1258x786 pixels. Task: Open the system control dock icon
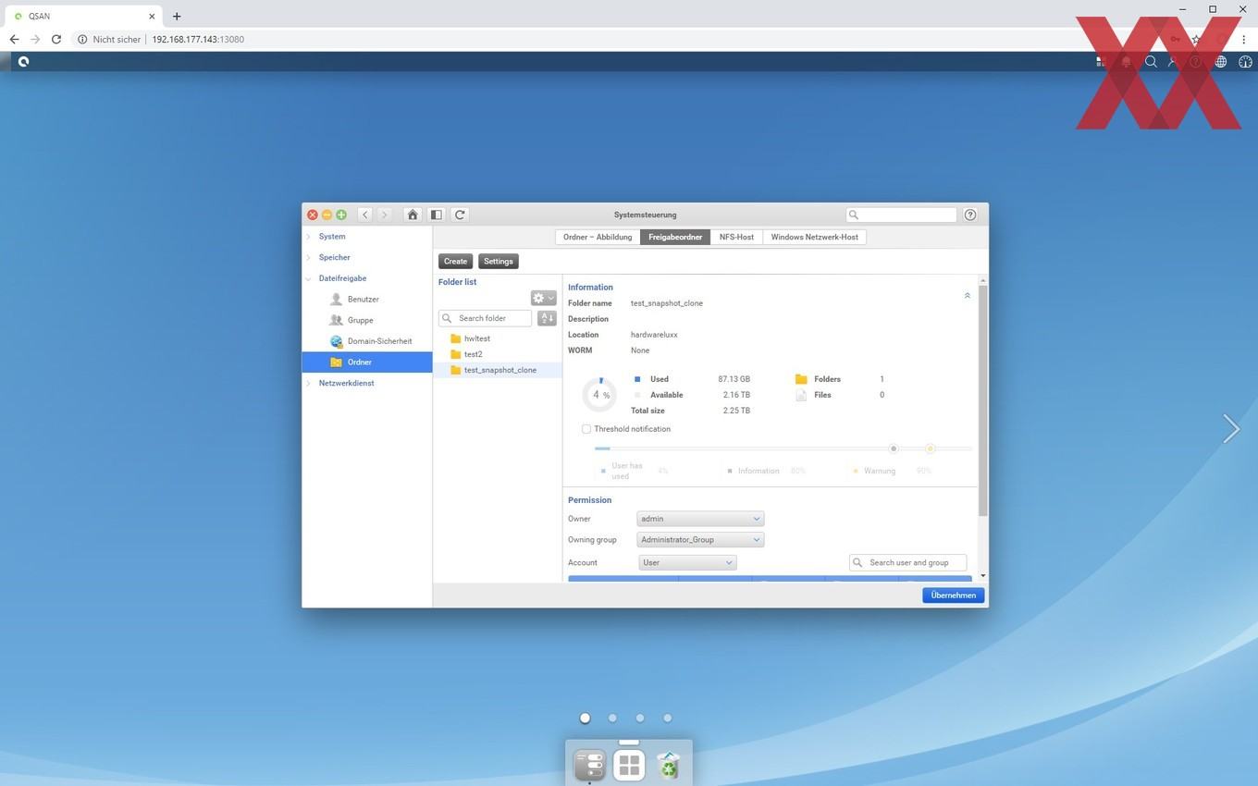(590, 765)
